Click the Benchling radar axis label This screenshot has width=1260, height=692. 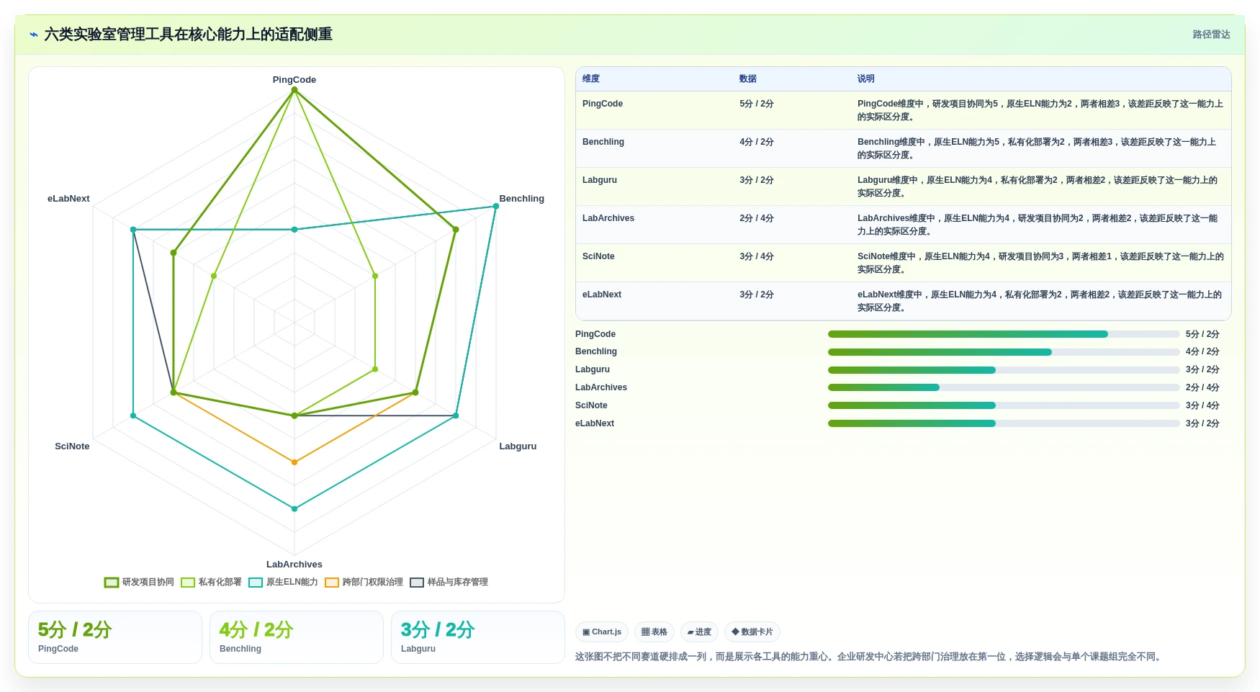(x=522, y=199)
